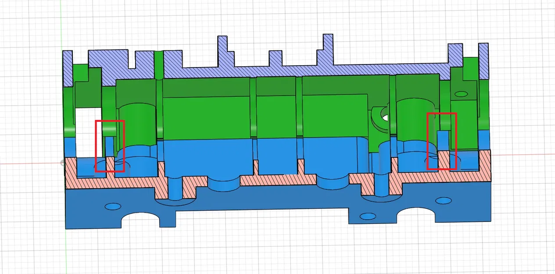Select the small oval hole in upper-right green part
This screenshot has width=555, height=274.
click(461, 94)
